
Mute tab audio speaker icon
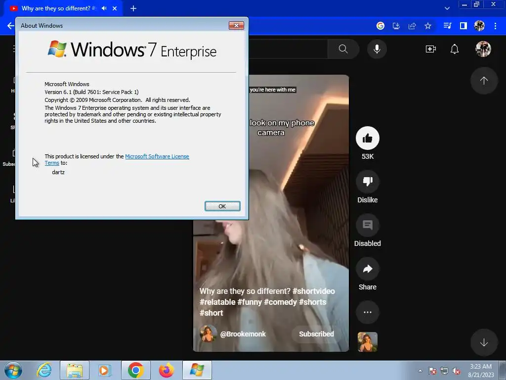click(x=104, y=8)
